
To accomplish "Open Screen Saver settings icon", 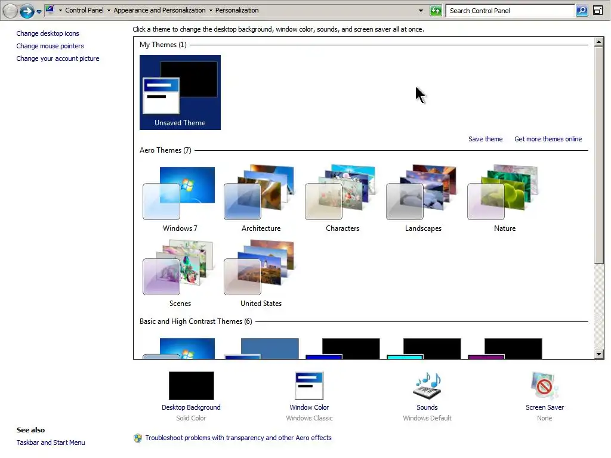I will point(544,386).
